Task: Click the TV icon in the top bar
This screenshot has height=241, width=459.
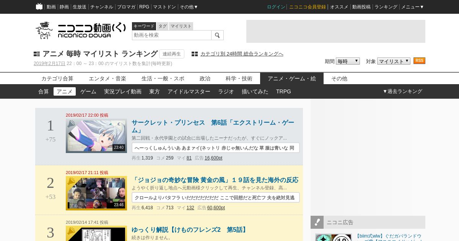Action: 39,7
